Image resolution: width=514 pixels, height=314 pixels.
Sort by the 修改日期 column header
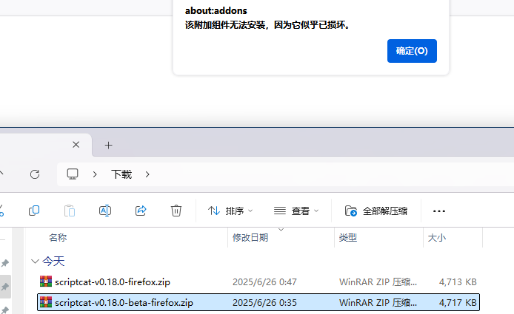click(x=250, y=238)
